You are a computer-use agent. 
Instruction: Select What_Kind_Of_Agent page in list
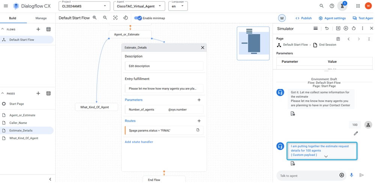(x=27, y=138)
